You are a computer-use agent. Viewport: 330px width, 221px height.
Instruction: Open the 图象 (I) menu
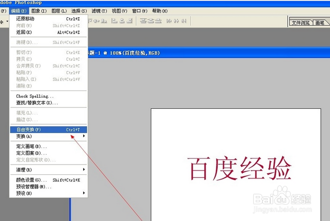pos(39,11)
